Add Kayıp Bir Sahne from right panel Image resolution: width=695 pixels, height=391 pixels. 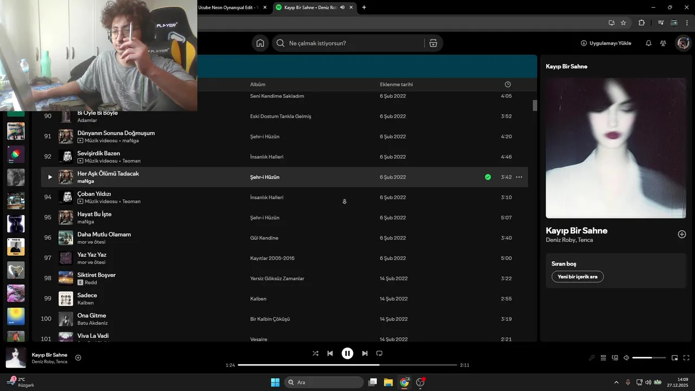[682, 234]
